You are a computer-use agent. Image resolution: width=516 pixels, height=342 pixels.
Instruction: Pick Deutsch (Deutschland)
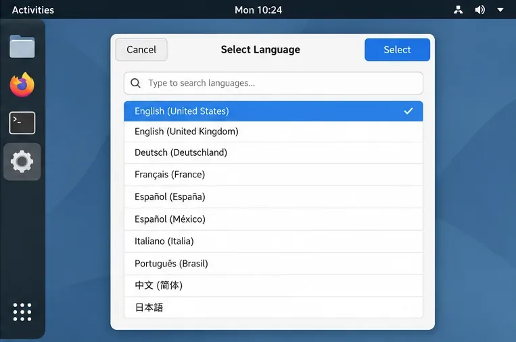coord(273,152)
